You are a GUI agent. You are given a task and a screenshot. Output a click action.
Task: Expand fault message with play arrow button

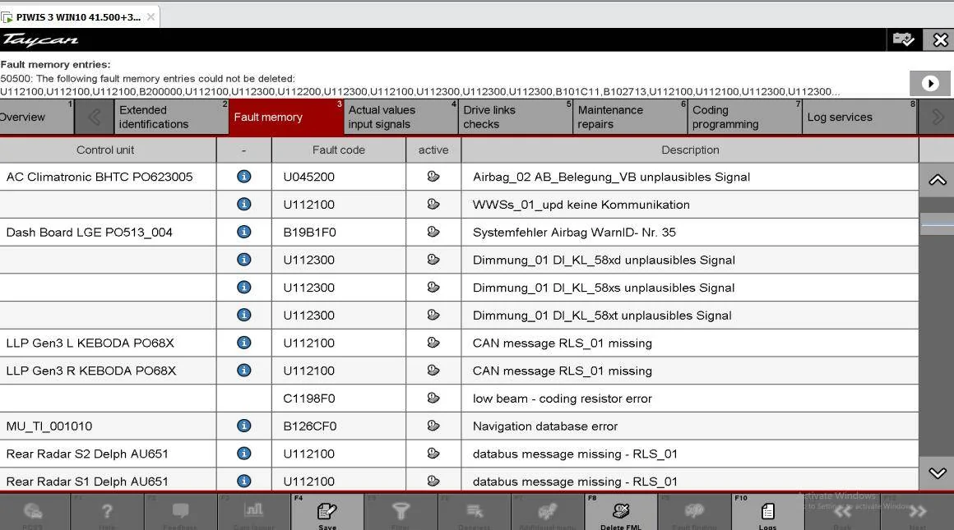click(929, 83)
